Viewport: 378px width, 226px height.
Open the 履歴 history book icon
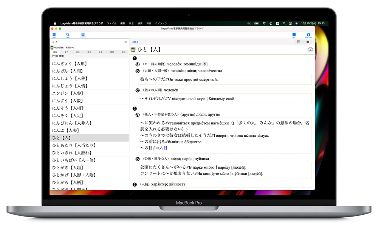click(294, 35)
